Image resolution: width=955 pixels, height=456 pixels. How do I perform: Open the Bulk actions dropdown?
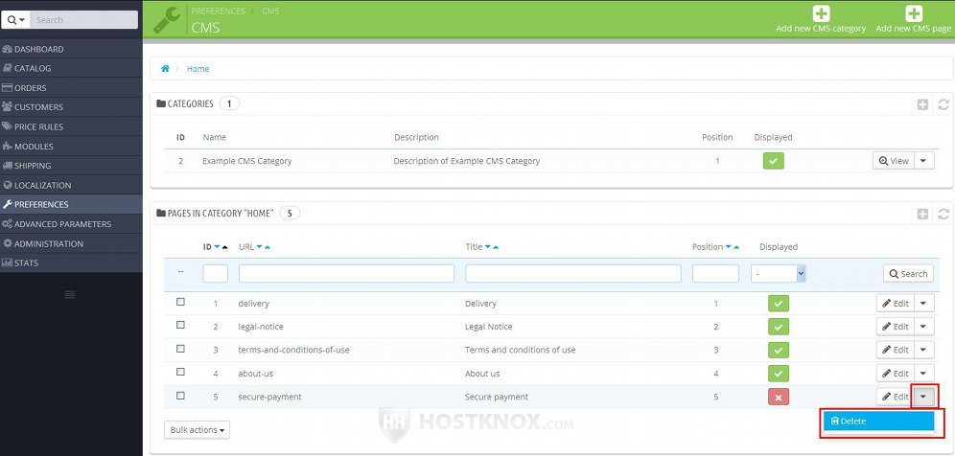[x=197, y=430]
